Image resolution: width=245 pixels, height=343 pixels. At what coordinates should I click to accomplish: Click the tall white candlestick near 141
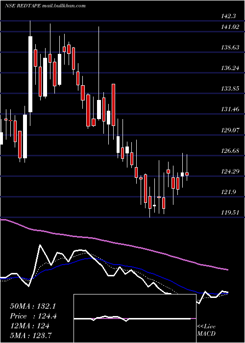coord(30,74)
